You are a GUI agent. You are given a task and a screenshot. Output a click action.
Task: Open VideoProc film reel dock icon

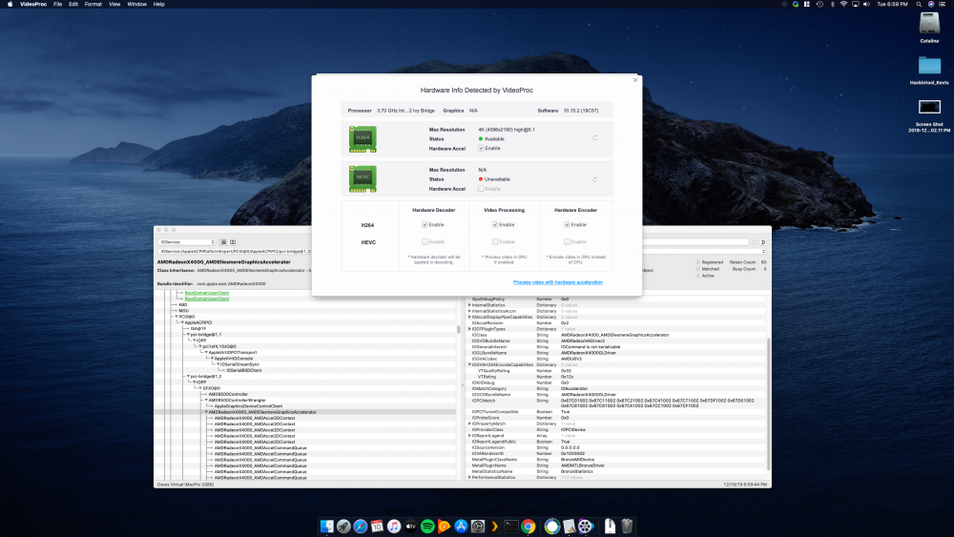click(x=586, y=527)
